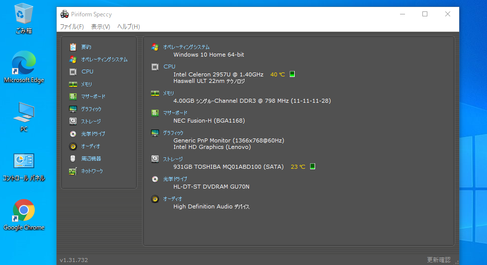Open メモリ heading link in summary

[168, 93]
